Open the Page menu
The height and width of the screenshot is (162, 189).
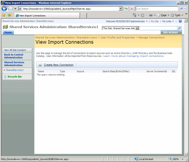coord(163,15)
